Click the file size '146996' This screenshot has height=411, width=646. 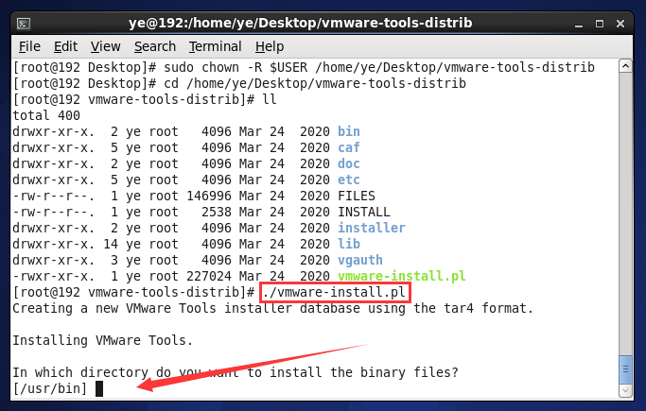click(209, 196)
